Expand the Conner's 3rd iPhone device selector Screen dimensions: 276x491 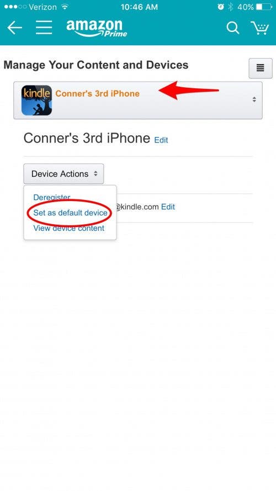[137, 100]
